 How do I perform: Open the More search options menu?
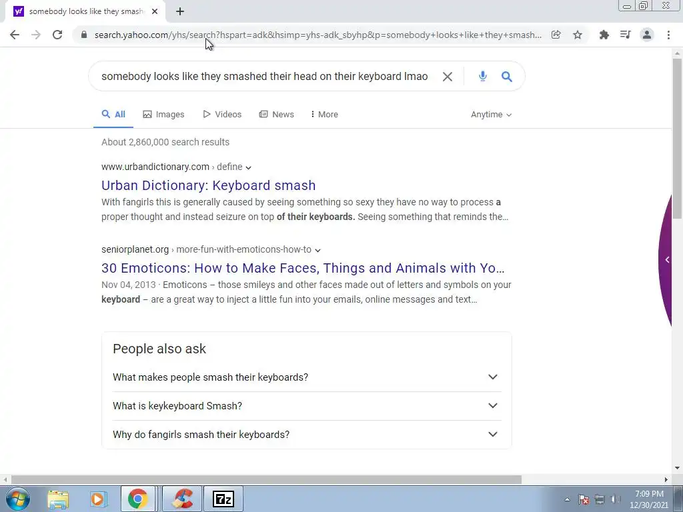click(325, 115)
